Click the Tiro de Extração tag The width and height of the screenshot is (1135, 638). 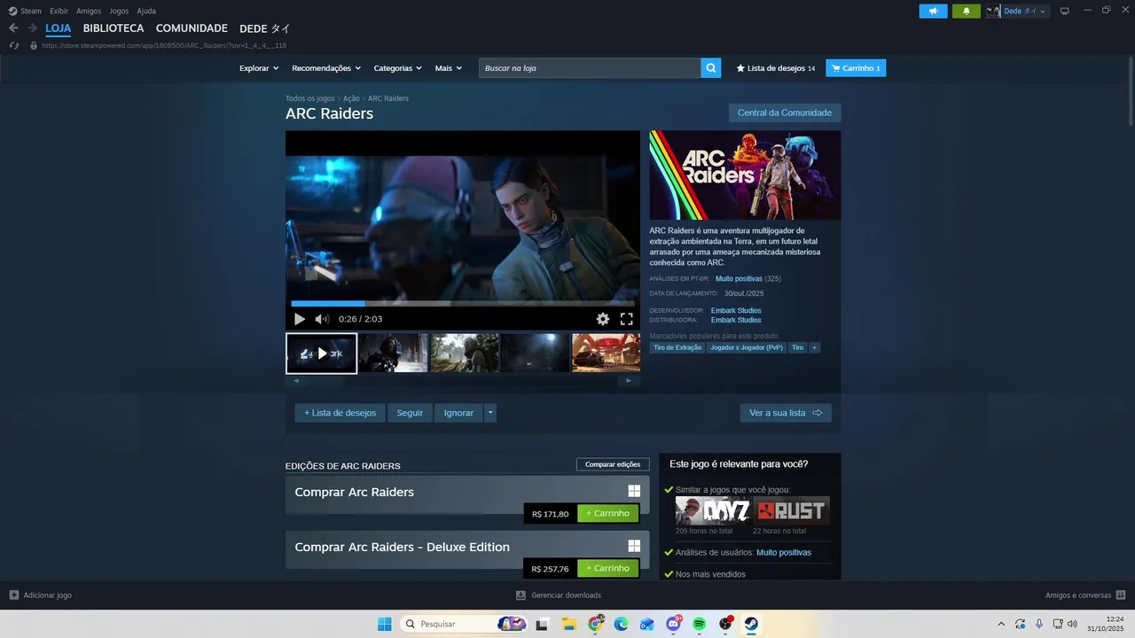tap(677, 347)
